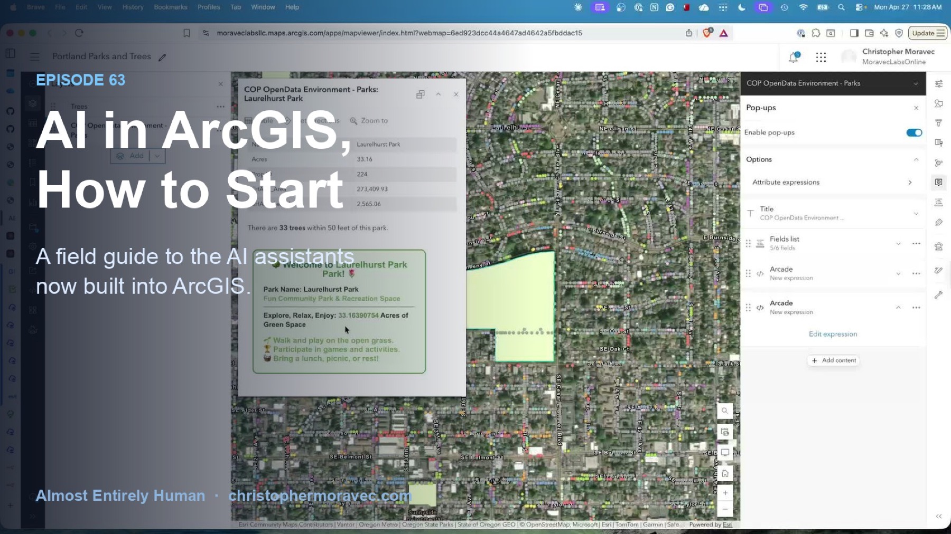This screenshot has width=951, height=534.
Task: Open the layer Properties sliders icon
Action: coord(939,84)
